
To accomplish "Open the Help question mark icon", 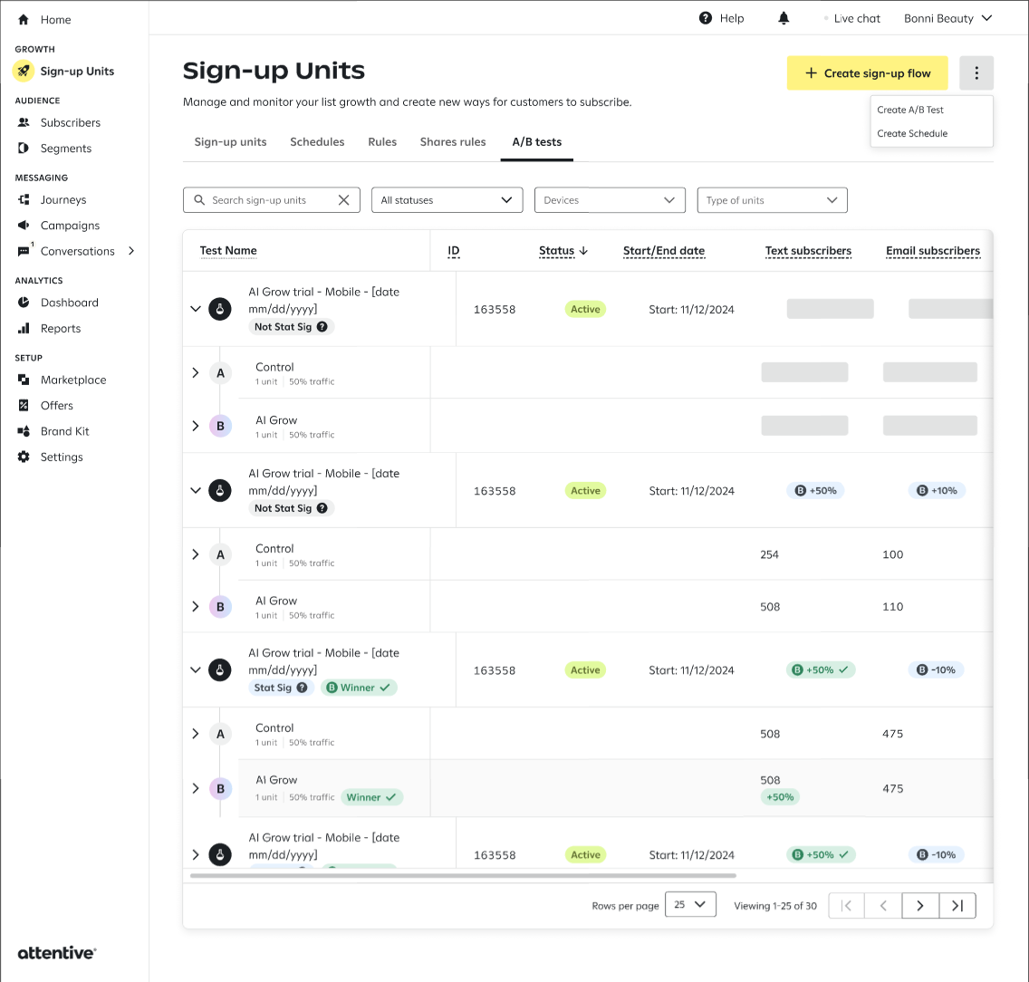I will click(706, 18).
